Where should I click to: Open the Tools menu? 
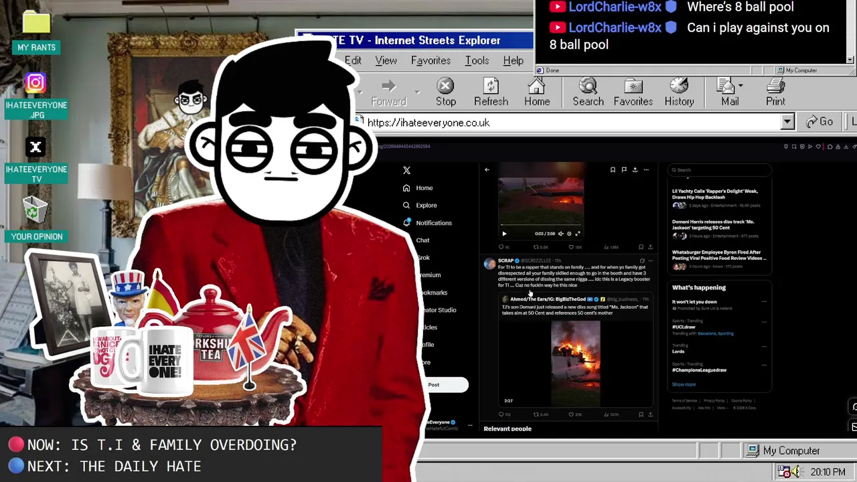pyautogui.click(x=477, y=60)
